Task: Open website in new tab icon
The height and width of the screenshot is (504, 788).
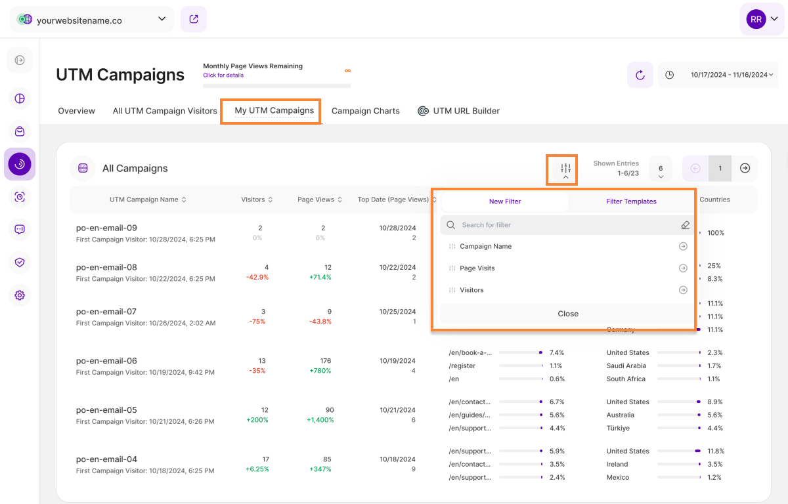Action: tap(194, 19)
